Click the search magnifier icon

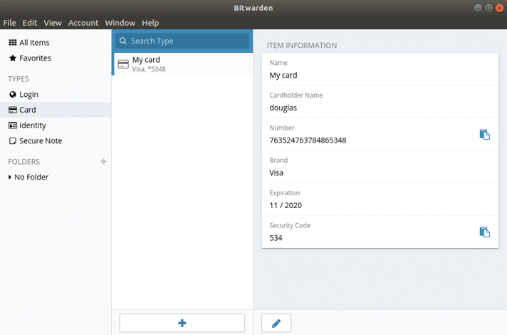123,41
